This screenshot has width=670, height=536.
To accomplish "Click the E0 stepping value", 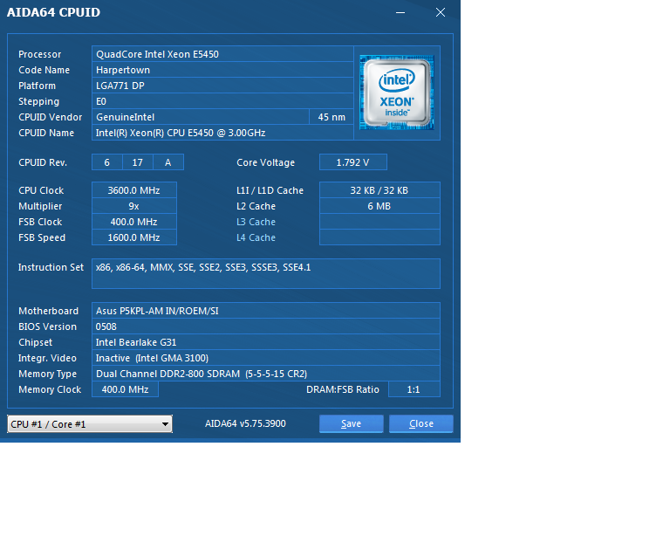I will pyautogui.click(x=222, y=101).
